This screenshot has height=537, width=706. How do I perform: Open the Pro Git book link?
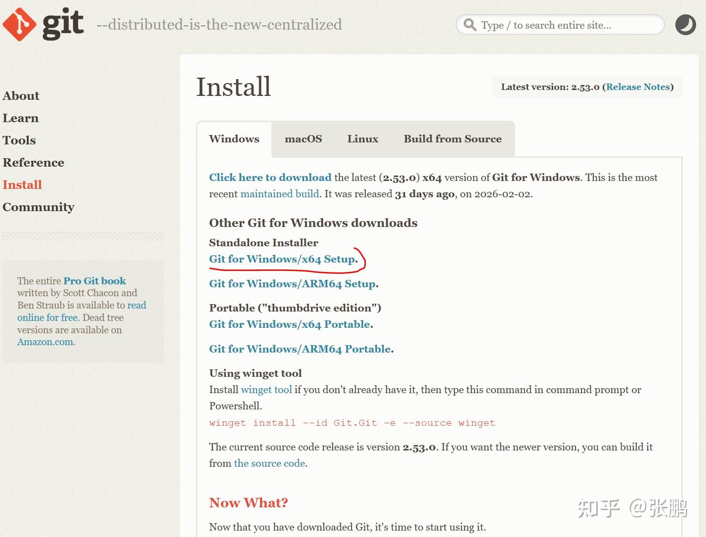(94, 281)
